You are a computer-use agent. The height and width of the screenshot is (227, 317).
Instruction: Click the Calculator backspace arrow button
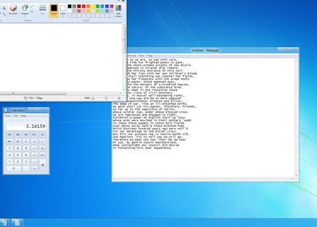(x=9, y=142)
